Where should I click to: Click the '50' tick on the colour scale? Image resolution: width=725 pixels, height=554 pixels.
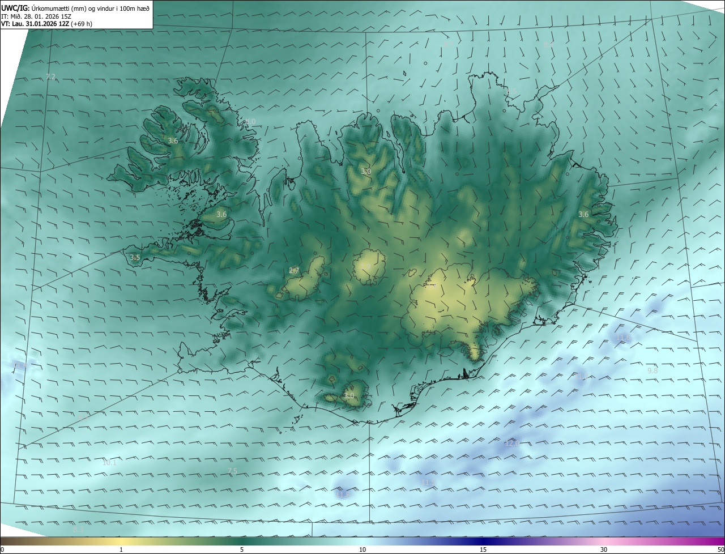[x=720, y=549]
